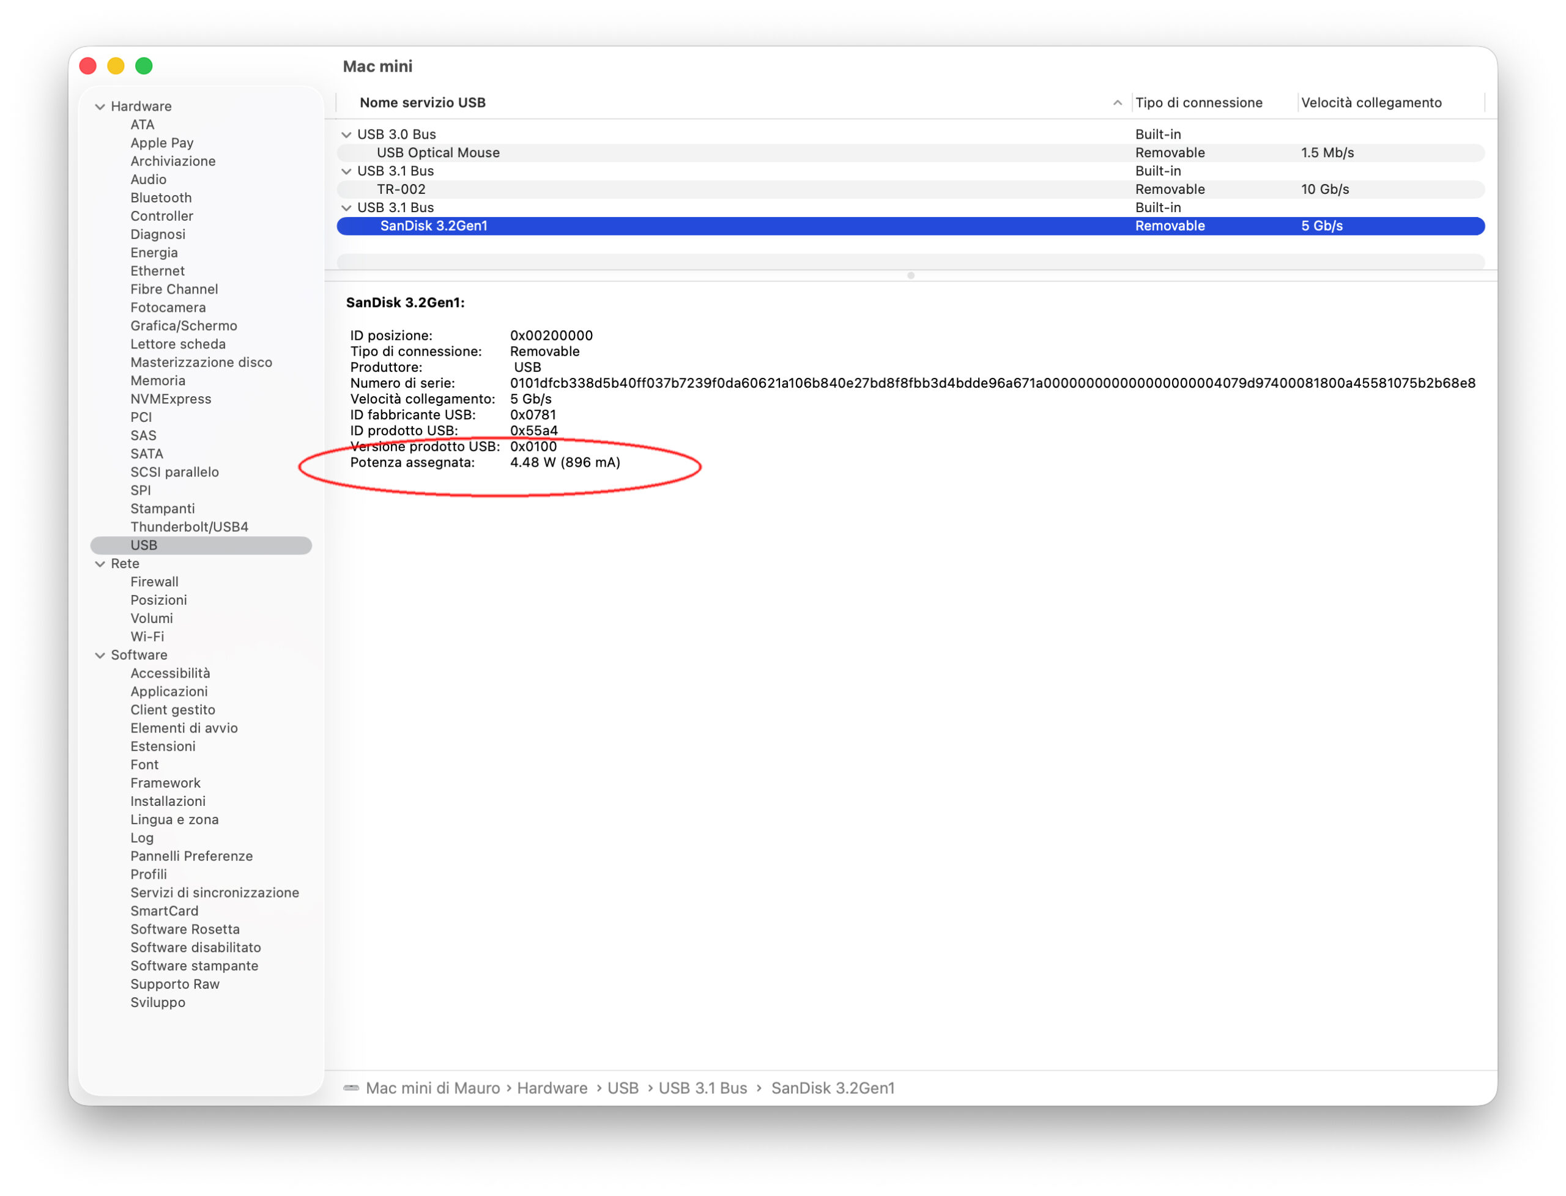Collapse the Rete section chevron

tap(100, 564)
